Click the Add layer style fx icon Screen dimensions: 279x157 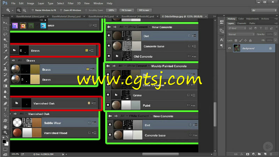pos(242,154)
